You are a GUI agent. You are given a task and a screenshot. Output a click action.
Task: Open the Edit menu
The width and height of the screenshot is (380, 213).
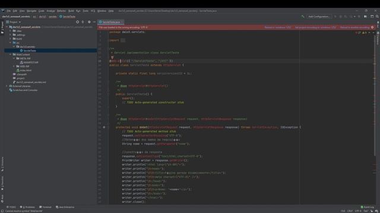(15, 11)
